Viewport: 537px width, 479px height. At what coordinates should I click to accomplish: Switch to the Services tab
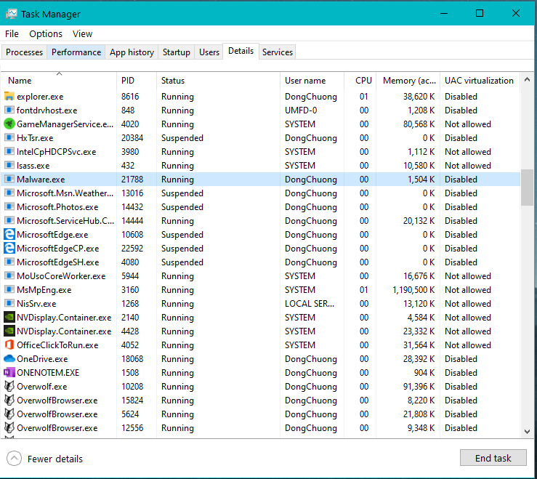278,52
